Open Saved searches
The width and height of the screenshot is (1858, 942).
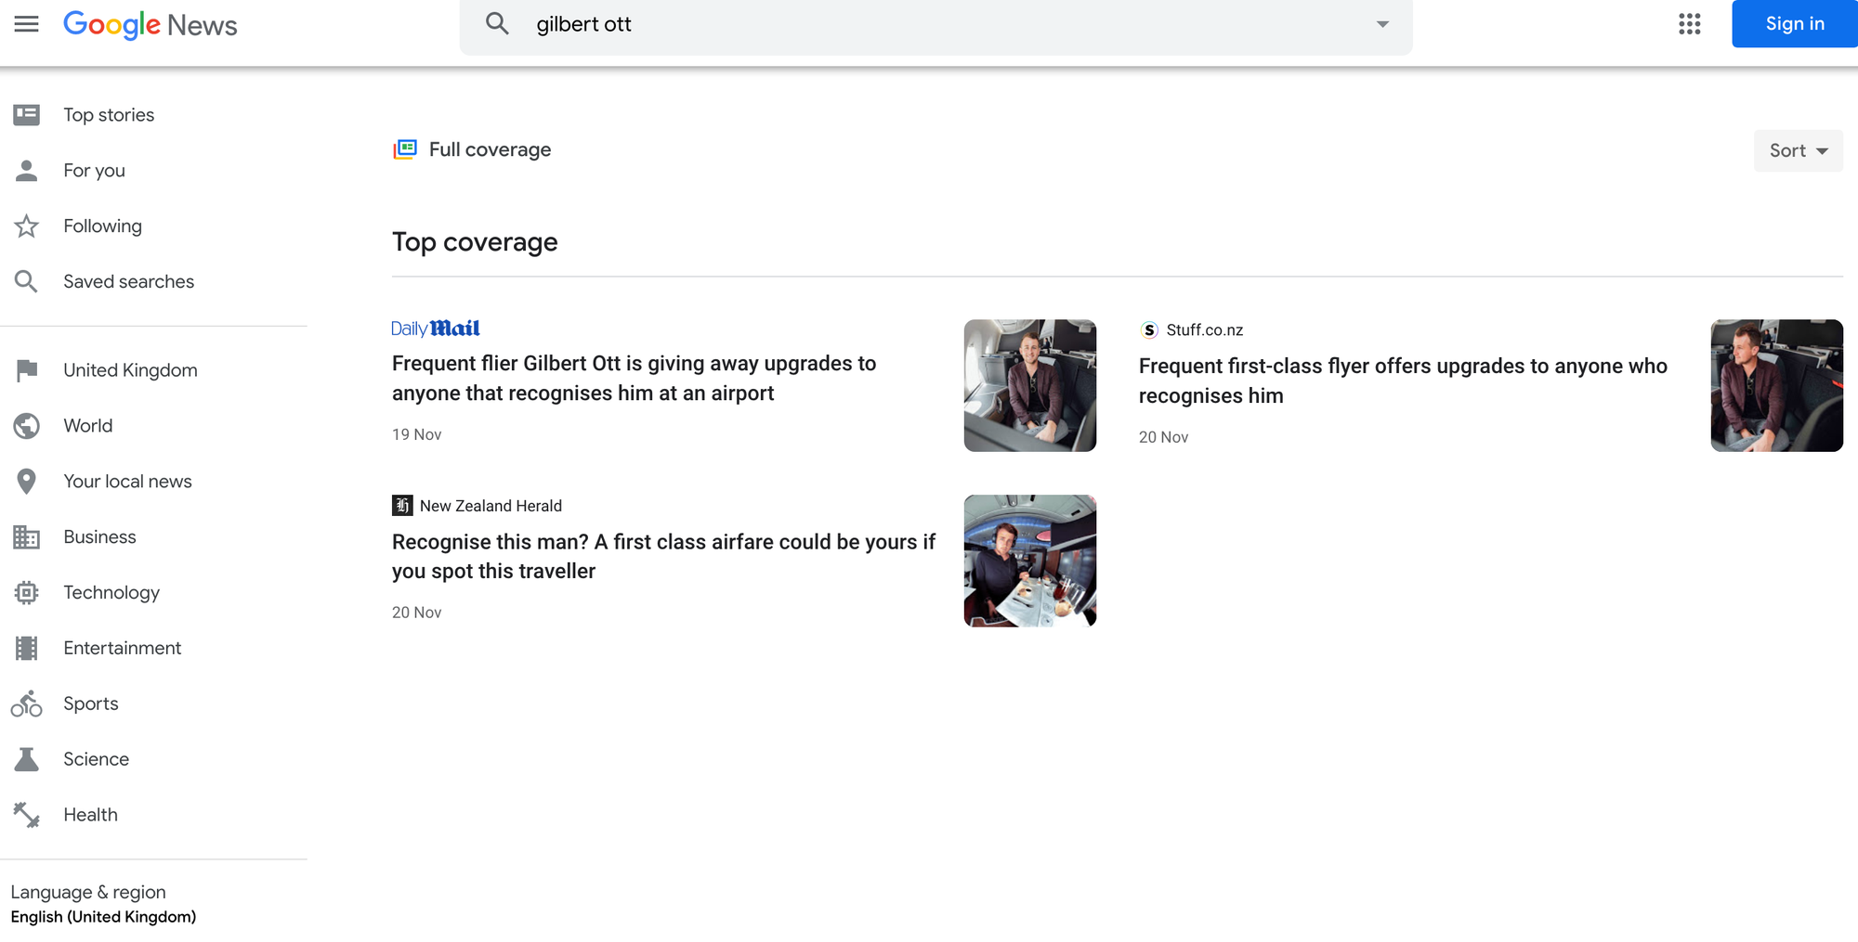coord(128,281)
